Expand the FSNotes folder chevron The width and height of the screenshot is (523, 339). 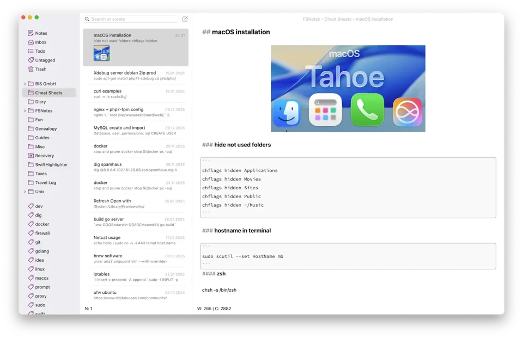point(25,110)
